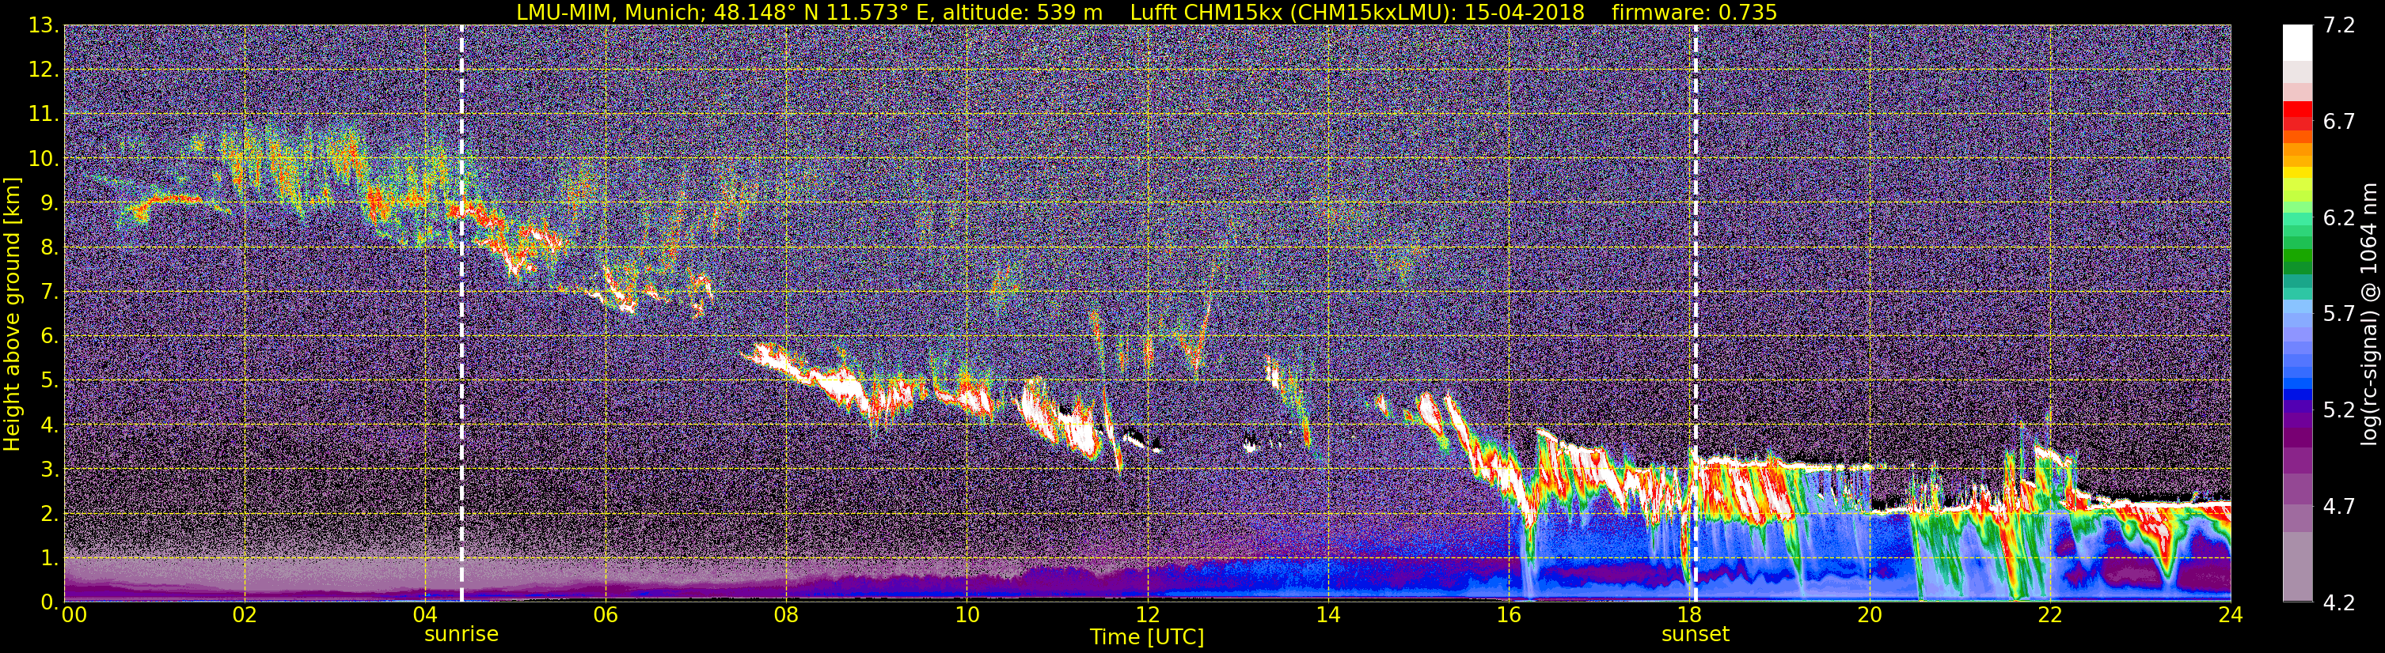
Task: Click the '16' time tick label
Action: point(1508,616)
